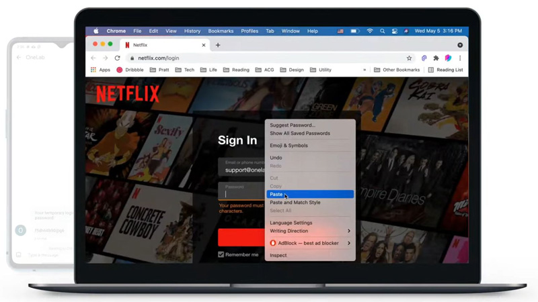538x302 pixels.
Task: Bookmark this page with star icon
Action: point(409,58)
